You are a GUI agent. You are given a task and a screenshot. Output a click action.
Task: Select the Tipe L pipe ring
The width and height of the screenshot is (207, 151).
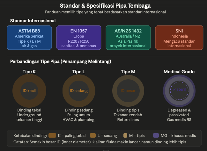(79, 91)
